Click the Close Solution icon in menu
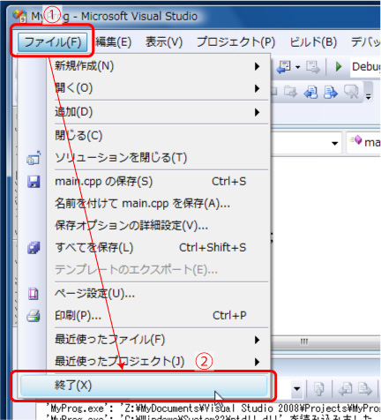The height and width of the screenshot is (420, 381). point(34,158)
